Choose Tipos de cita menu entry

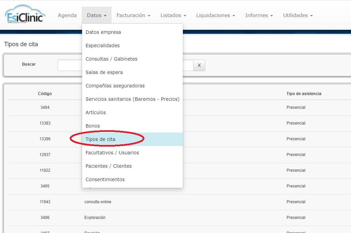[x=133, y=139]
